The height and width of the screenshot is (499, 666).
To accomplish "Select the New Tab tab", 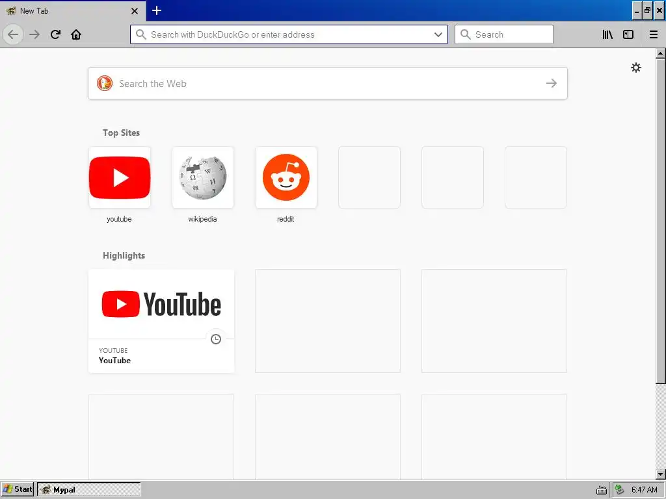I will [x=73, y=10].
